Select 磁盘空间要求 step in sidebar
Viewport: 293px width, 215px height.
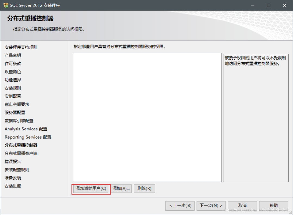tap(17, 105)
